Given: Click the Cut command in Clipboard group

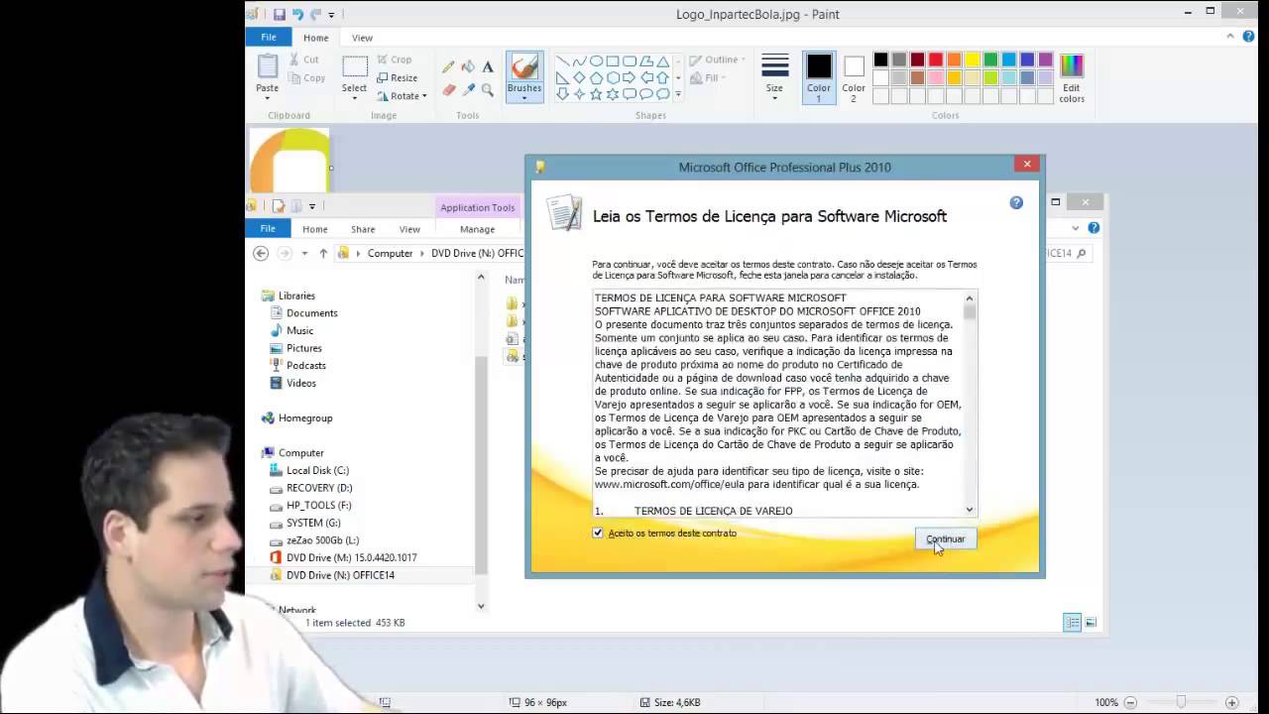Looking at the screenshot, I should [304, 59].
